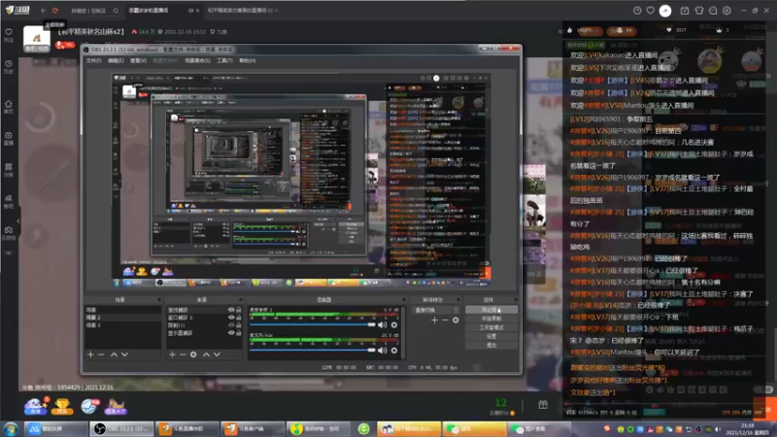Image resolution: width=777 pixels, height=437 pixels.
Task: Open the message icon in the Douyu top bar
Action: click(x=713, y=11)
